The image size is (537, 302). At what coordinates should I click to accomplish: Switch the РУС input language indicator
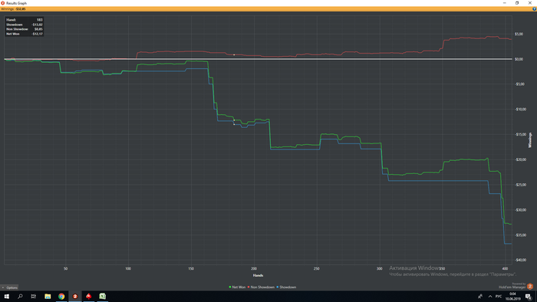click(499, 297)
